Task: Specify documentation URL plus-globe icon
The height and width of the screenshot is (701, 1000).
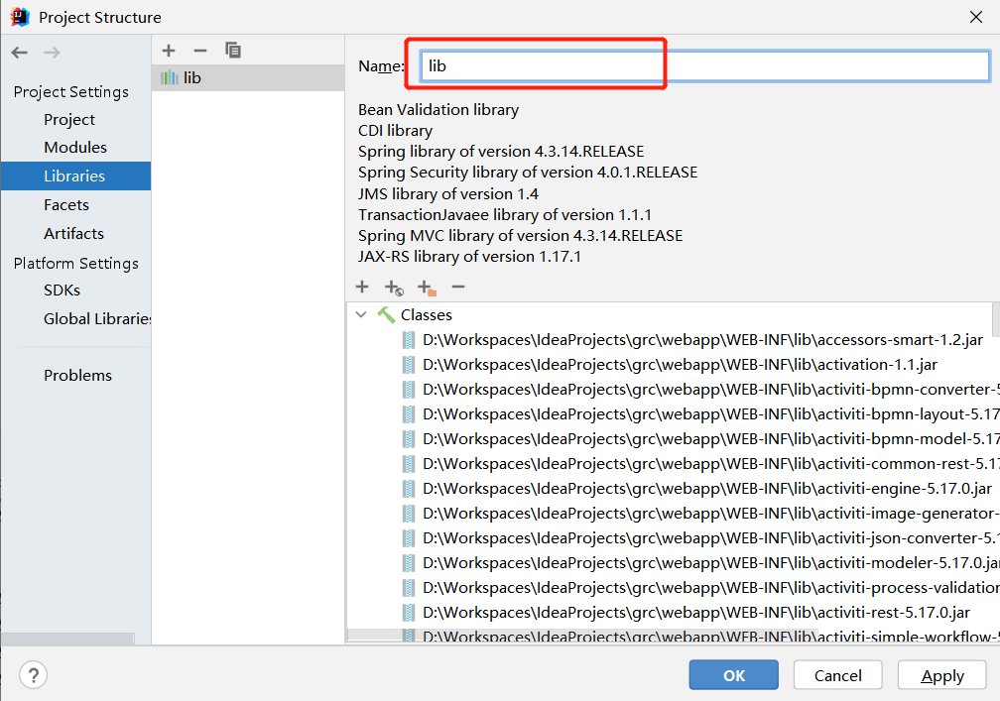Action: click(394, 289)
